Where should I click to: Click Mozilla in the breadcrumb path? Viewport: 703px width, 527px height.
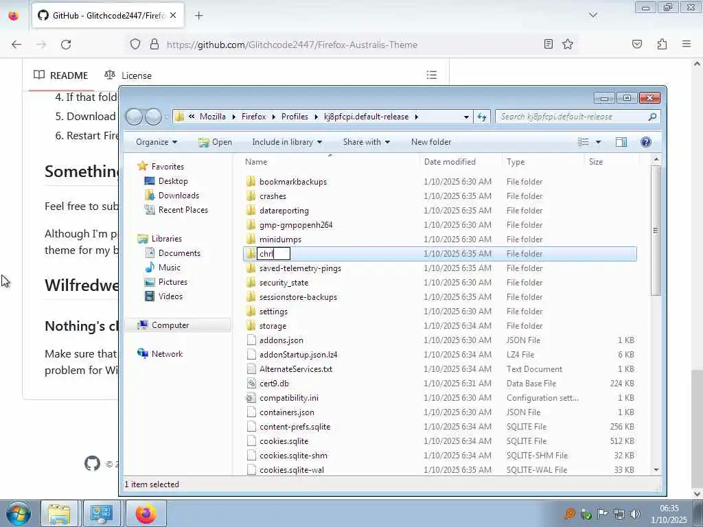(x=213, y=117)
